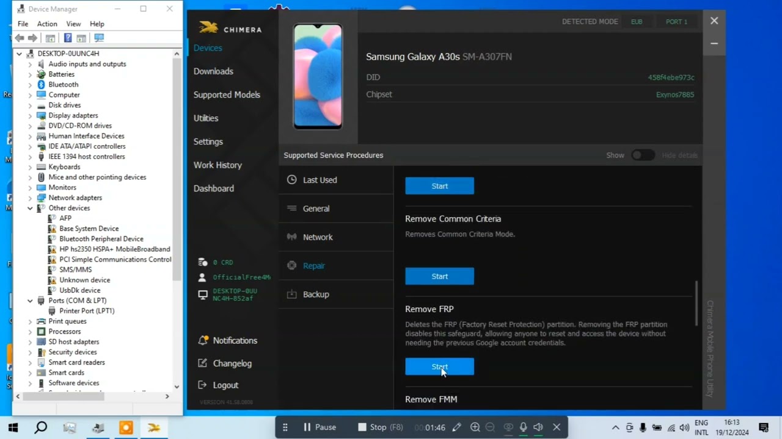This screenshot has width=782, height=439.
Task: Expand the Display adapters node
Action: [30, 116]
